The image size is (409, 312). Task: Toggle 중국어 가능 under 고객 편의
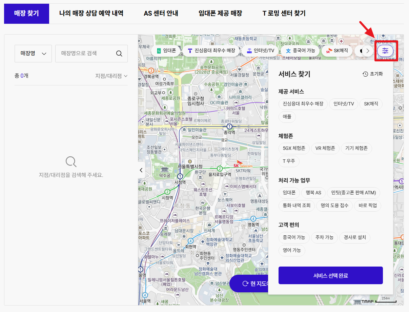coord(294,237)
